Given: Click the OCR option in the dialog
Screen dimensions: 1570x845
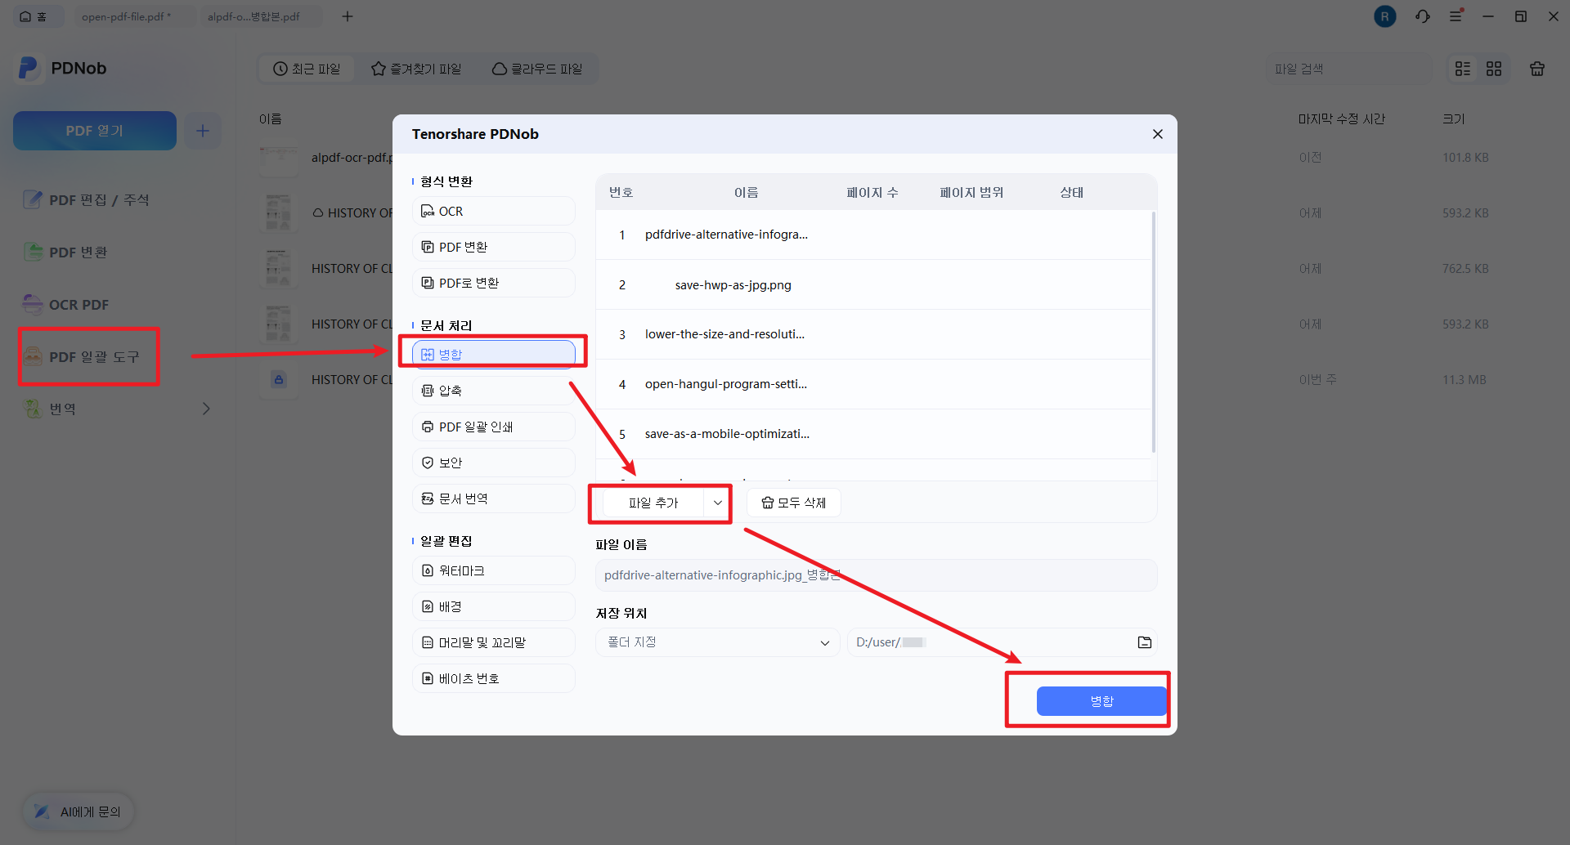Looking at the screenshot, I should point(494,211).
